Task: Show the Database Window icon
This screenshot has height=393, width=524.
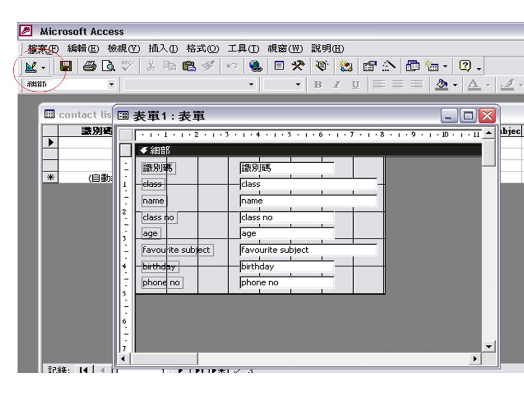Action: click(x=413, y=66)
